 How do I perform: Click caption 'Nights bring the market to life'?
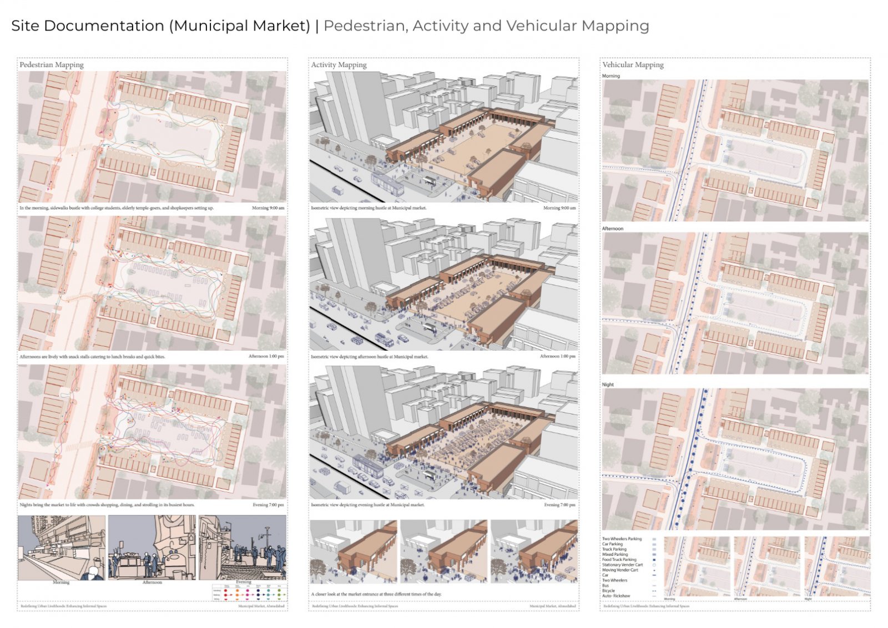(107, 505)
